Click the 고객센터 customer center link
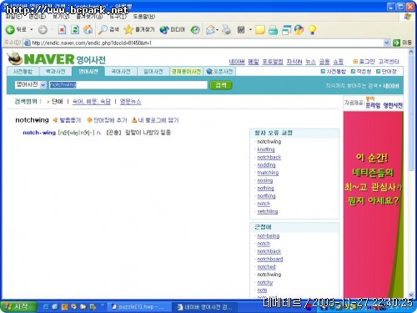This screenshot has height=313, width=417. pyautogui.click(x=389, y=62)
